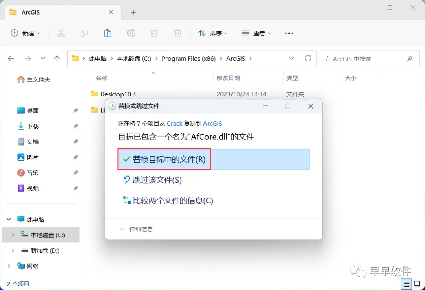Viewport: 425px width, 290px height.
Task: Click the Paste clipboard icon
Action: point(107,33)
